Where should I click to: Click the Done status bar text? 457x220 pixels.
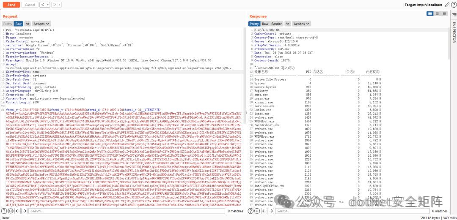point(6,217)
